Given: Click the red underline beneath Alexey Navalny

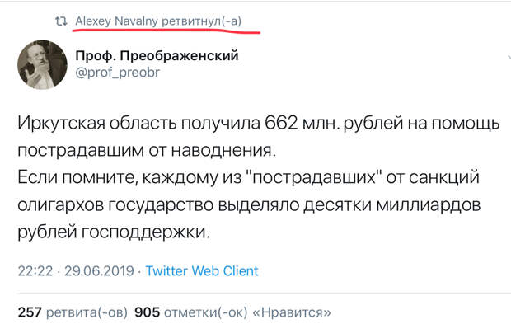Looking at the screenshot, I should click(x=166, y=31).
